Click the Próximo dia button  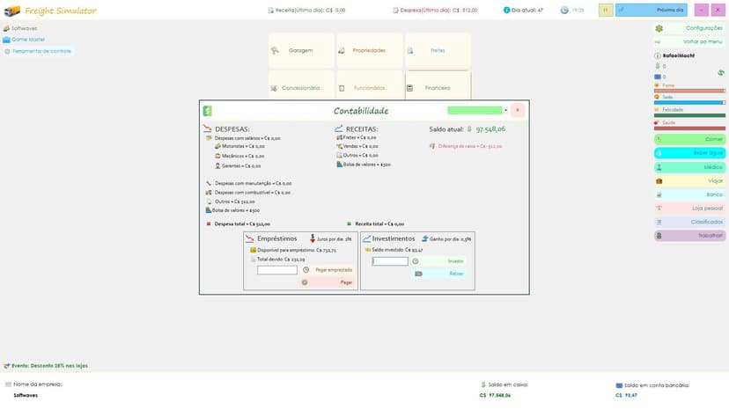click(x=651, y=10)
